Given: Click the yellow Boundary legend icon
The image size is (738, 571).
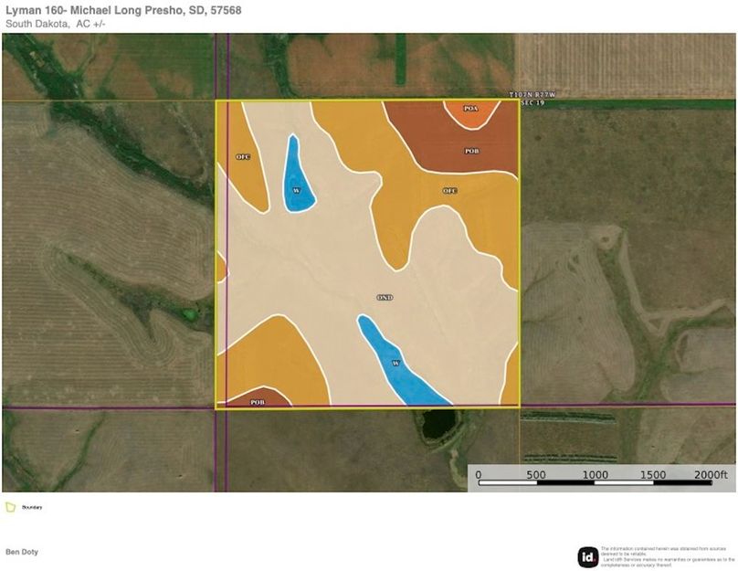Looking at the screenshot, I should click(10, 507).
